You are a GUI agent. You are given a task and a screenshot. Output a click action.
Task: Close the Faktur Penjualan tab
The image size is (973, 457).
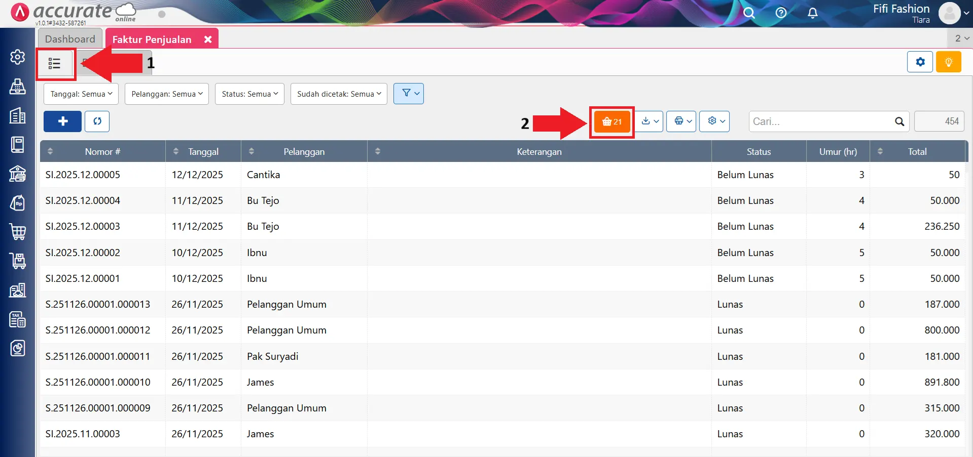point(208,39)
